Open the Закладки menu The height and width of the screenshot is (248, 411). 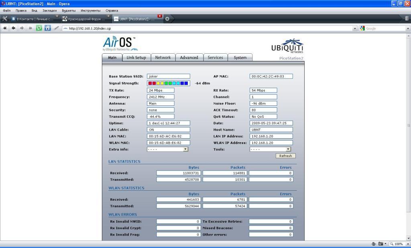click(49, 10)
